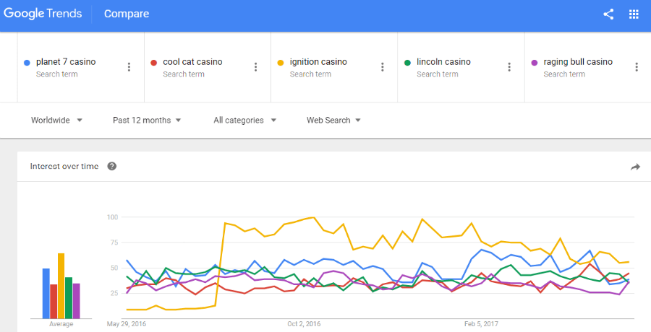This screenshot has height=332, width=651.
Task: Click the blue dot beside planet 7 casino
Action: [x=27, y=63]
